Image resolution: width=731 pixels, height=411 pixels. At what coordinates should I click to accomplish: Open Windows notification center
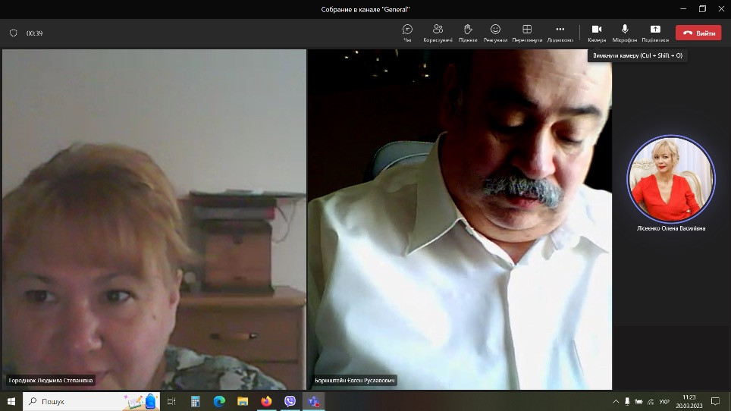pyautogui.click(x=716, y=401)
